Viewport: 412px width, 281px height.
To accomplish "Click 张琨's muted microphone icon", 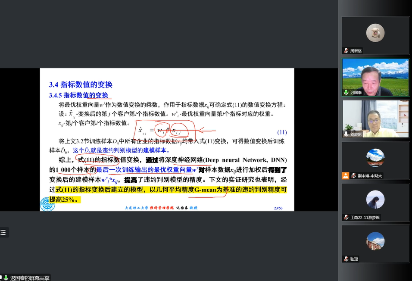I will (346, 259).
